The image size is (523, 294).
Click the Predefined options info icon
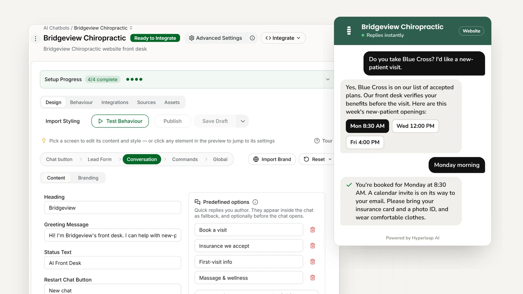(255, 202)
